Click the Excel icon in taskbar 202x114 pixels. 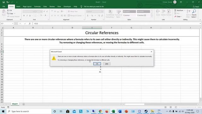[113, 111]
